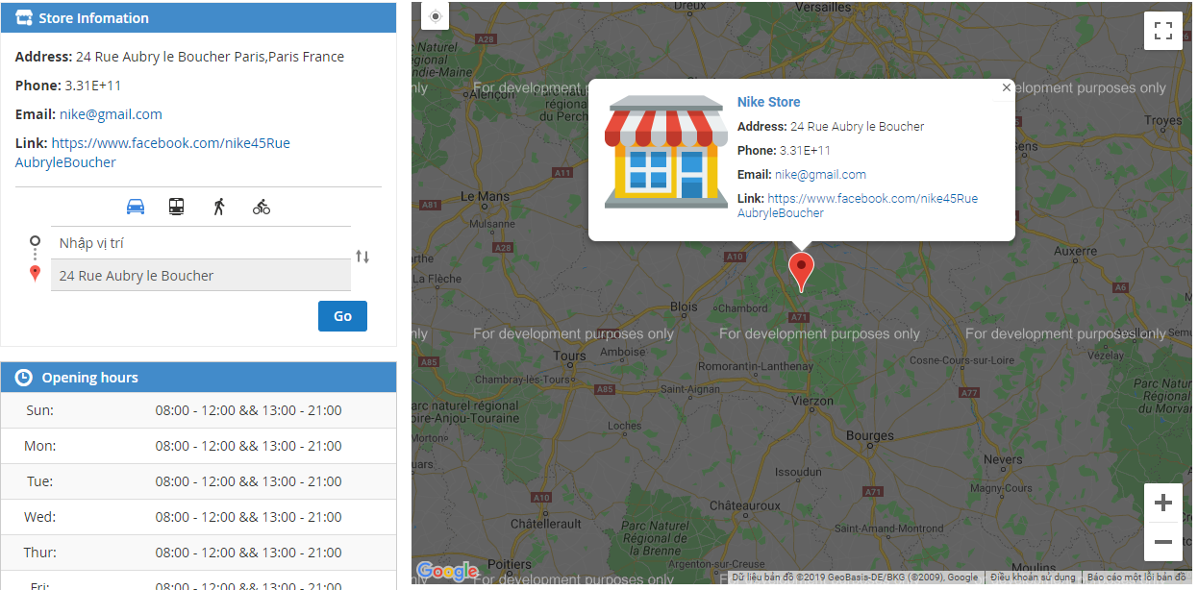Click the Troyes label on map
The height and width of the screenshot is (590, 1198).
(1163, 120)
